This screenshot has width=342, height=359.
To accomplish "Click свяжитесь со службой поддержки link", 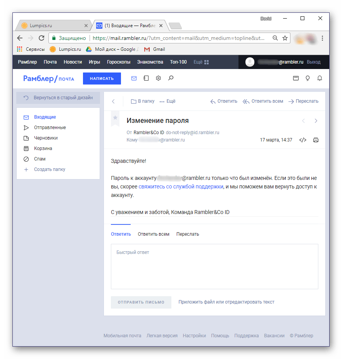I will coord(181,187).
